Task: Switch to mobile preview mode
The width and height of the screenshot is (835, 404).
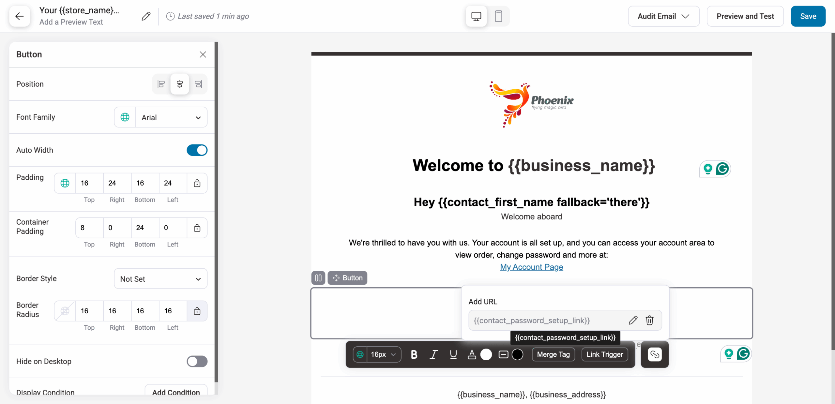Action: [x=498, y=16]
